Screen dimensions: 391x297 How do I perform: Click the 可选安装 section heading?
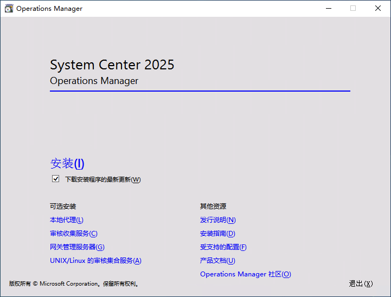63,206
